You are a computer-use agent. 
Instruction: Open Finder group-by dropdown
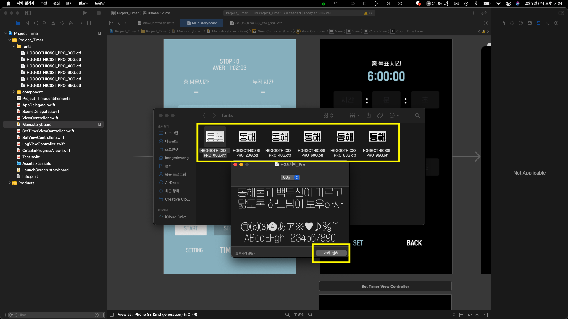click(354, 115)
